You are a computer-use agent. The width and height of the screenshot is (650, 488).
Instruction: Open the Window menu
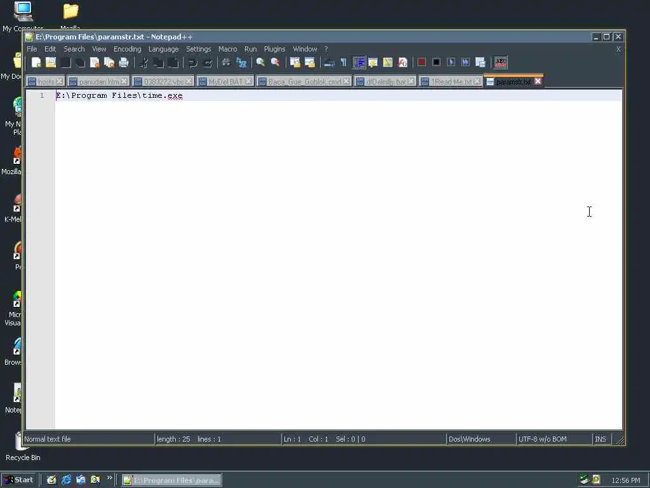(x=305, y=49)
